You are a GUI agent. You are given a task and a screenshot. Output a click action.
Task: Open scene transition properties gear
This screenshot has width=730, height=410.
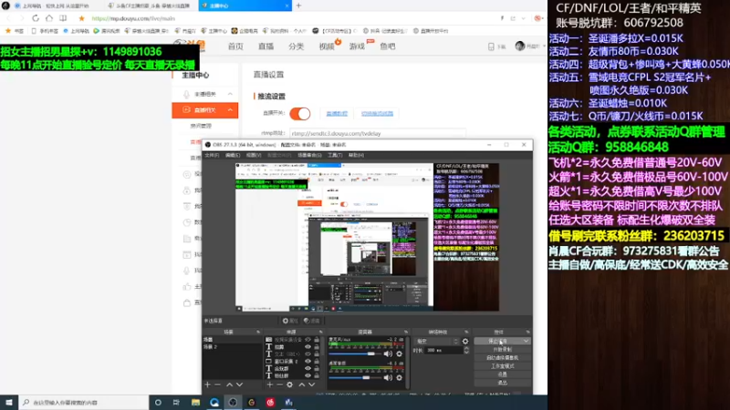pos(465,341)
